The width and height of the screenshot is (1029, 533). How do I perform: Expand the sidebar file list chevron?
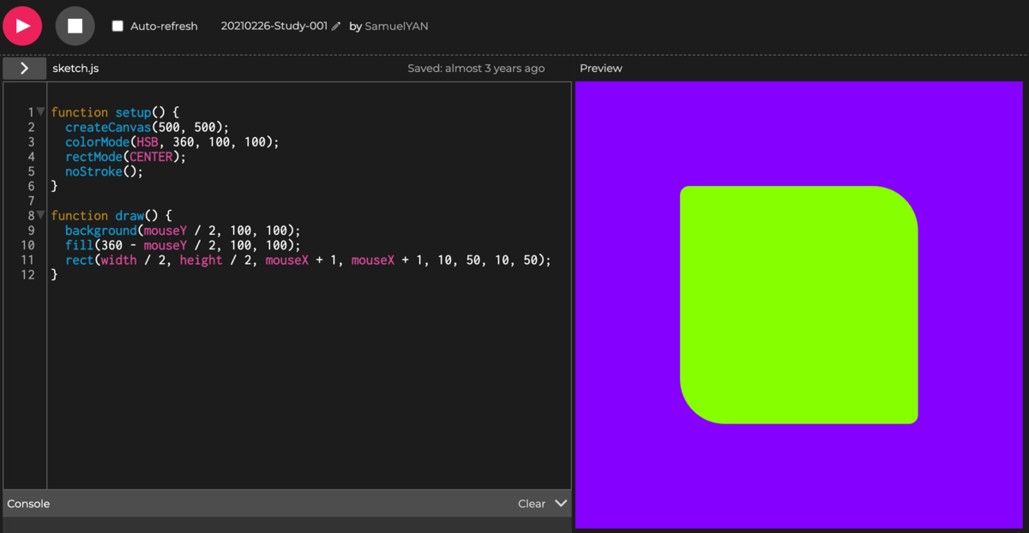point(24,68)
